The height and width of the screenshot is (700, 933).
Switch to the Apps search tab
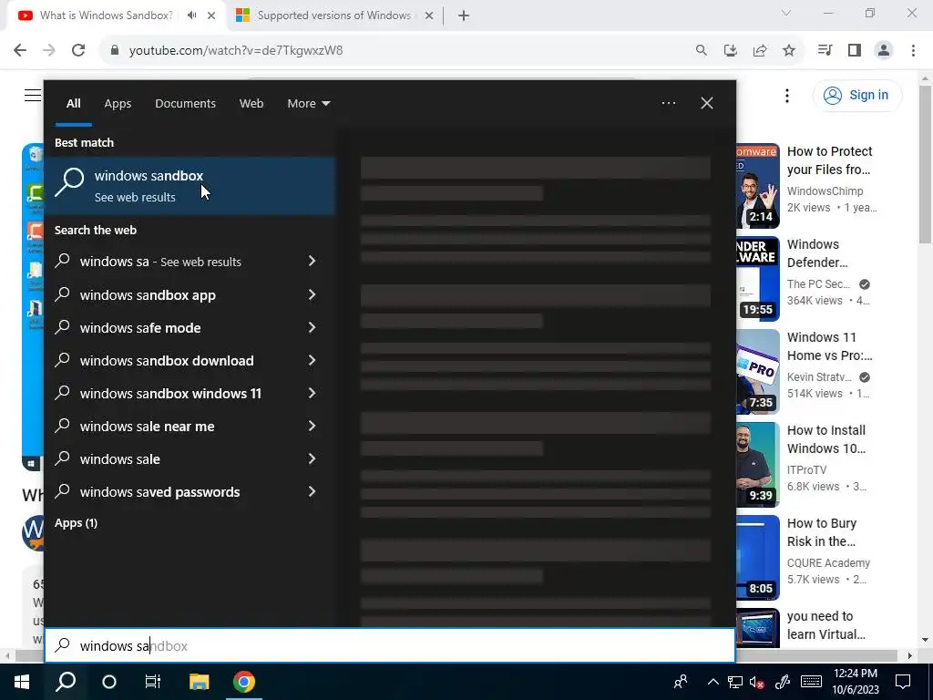118,104
